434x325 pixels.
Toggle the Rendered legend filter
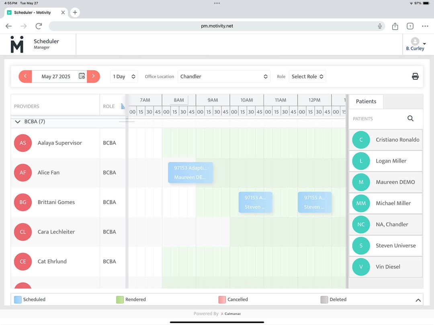click(119, 299)
